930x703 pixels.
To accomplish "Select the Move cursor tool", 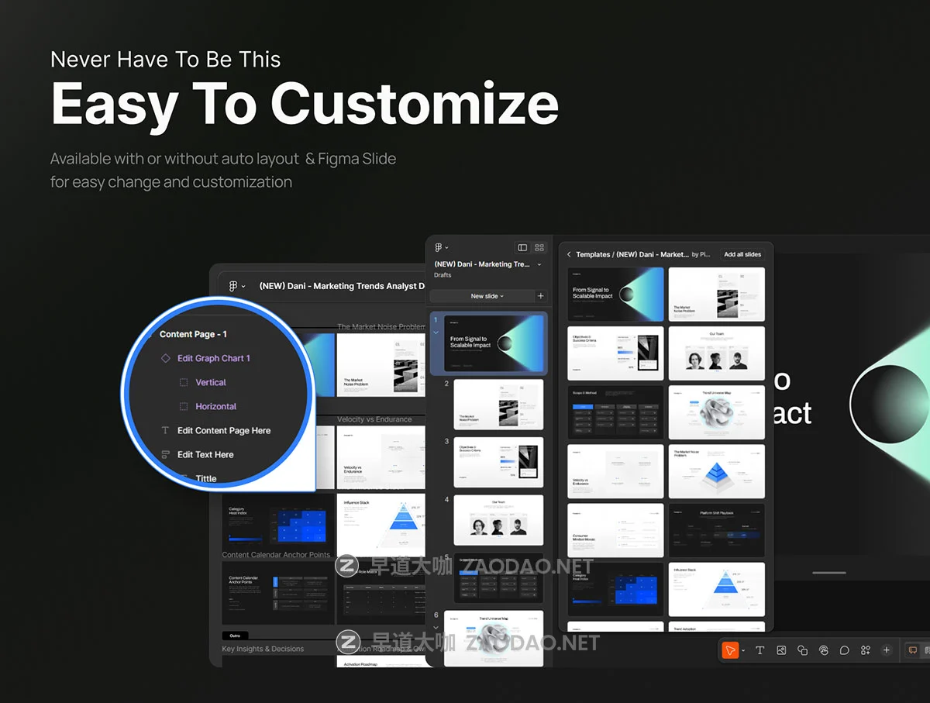I will [x=729, y=650].
